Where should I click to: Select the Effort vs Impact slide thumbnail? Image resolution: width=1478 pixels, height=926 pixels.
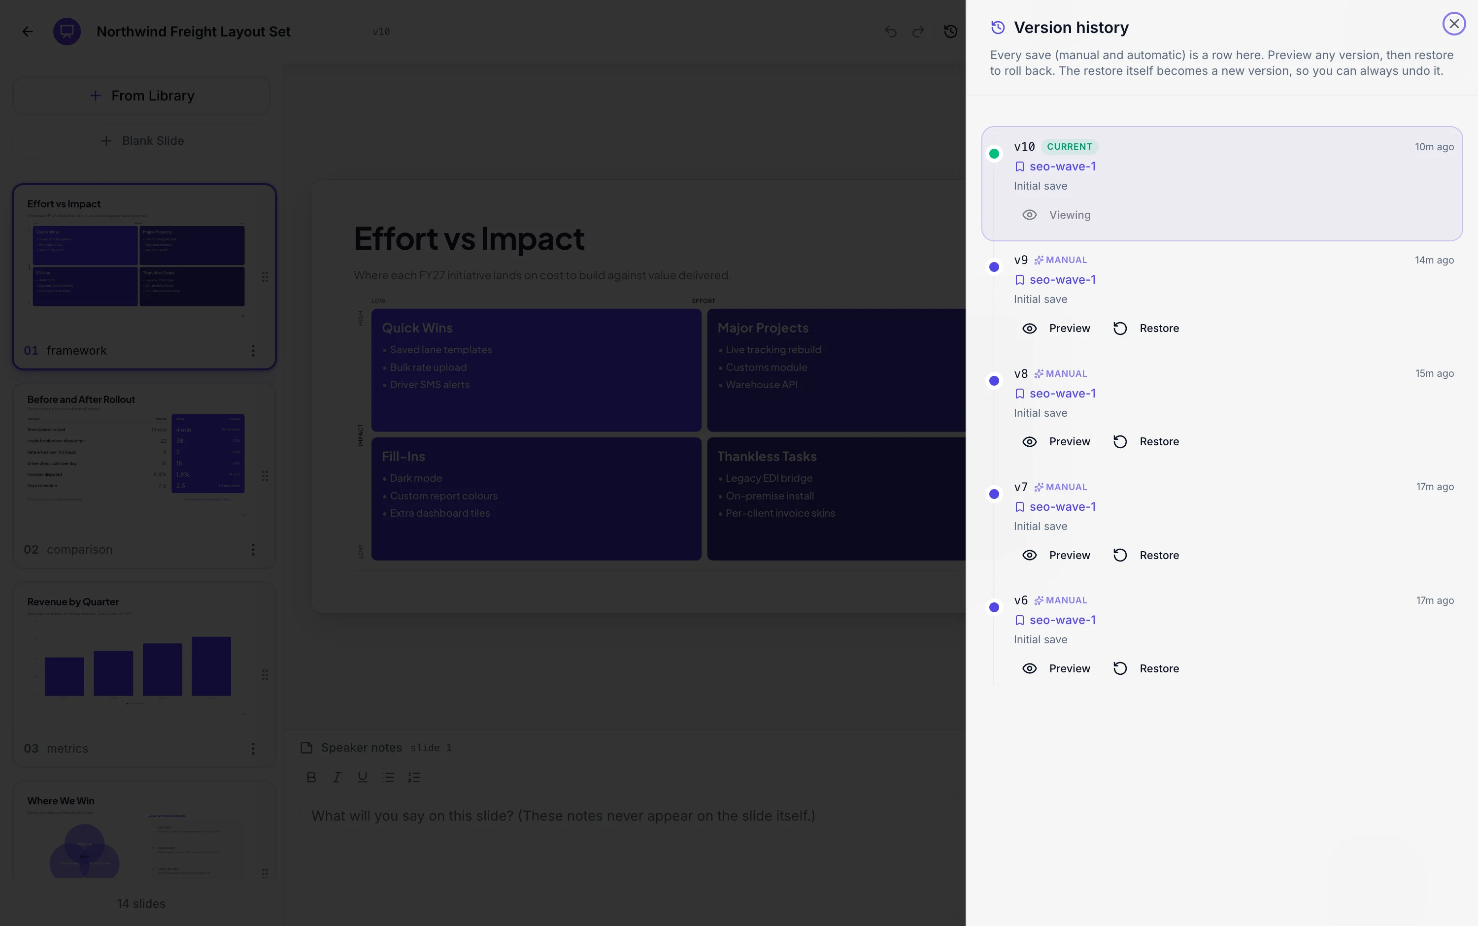[x=144, y=277]
